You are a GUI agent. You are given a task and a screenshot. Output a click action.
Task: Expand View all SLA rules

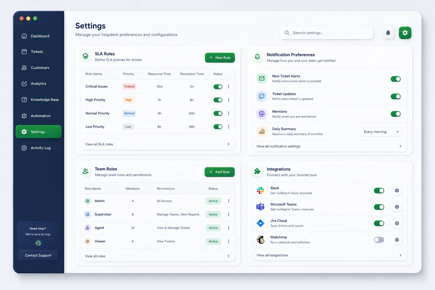[158, 144]
